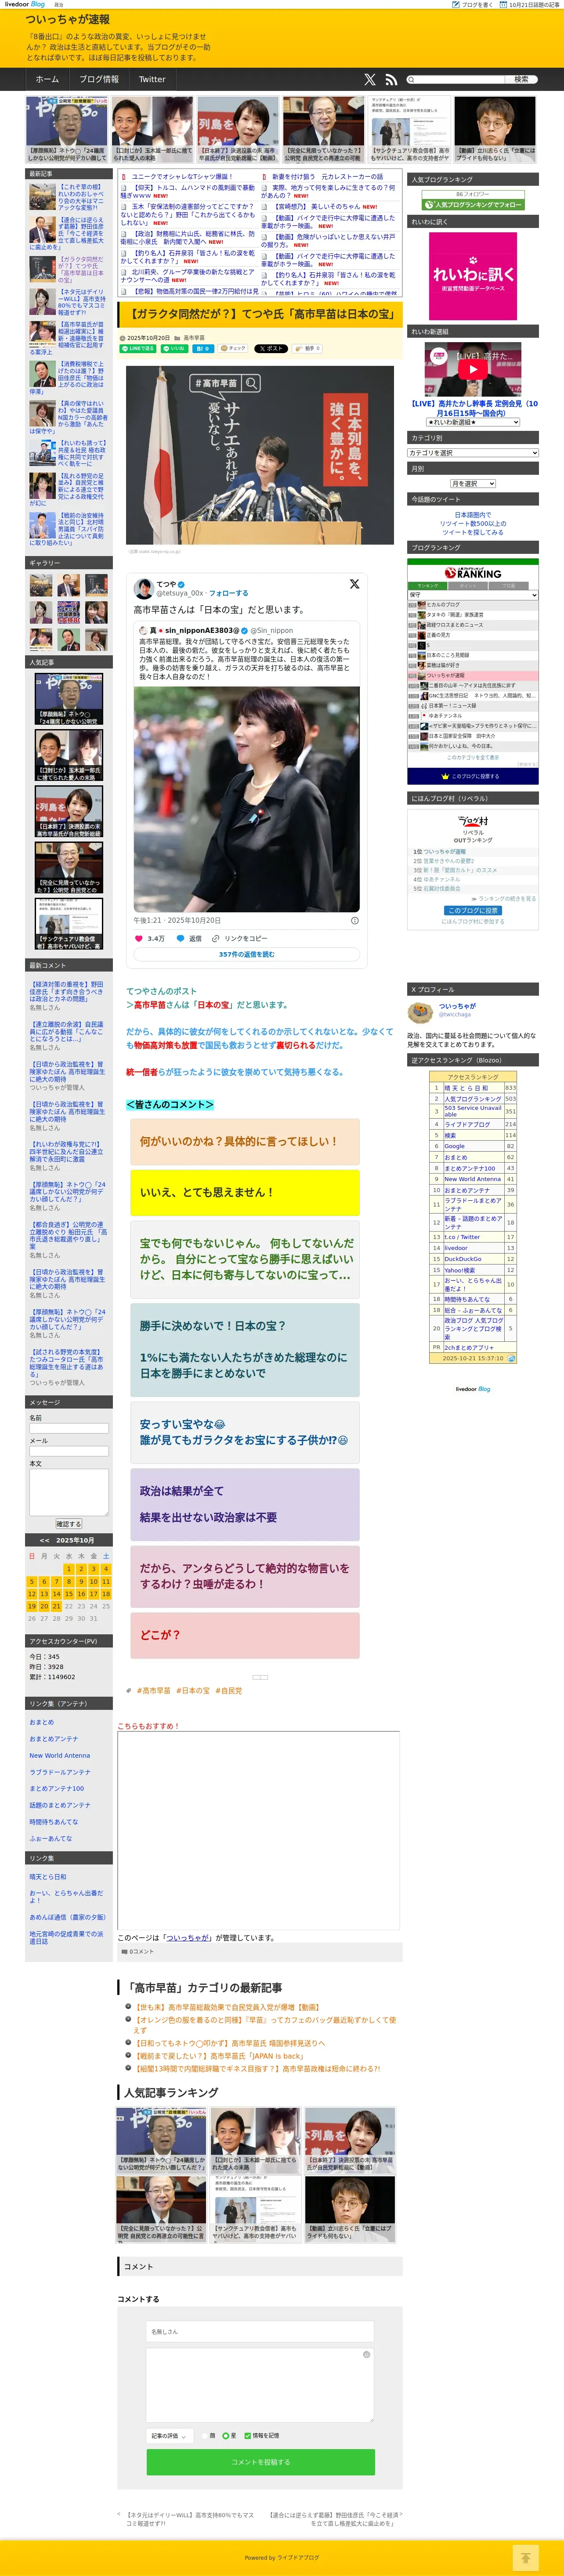Open the カテゴリを選択 dropdown
Screen dimensions: 564x2576
[473, 453]
